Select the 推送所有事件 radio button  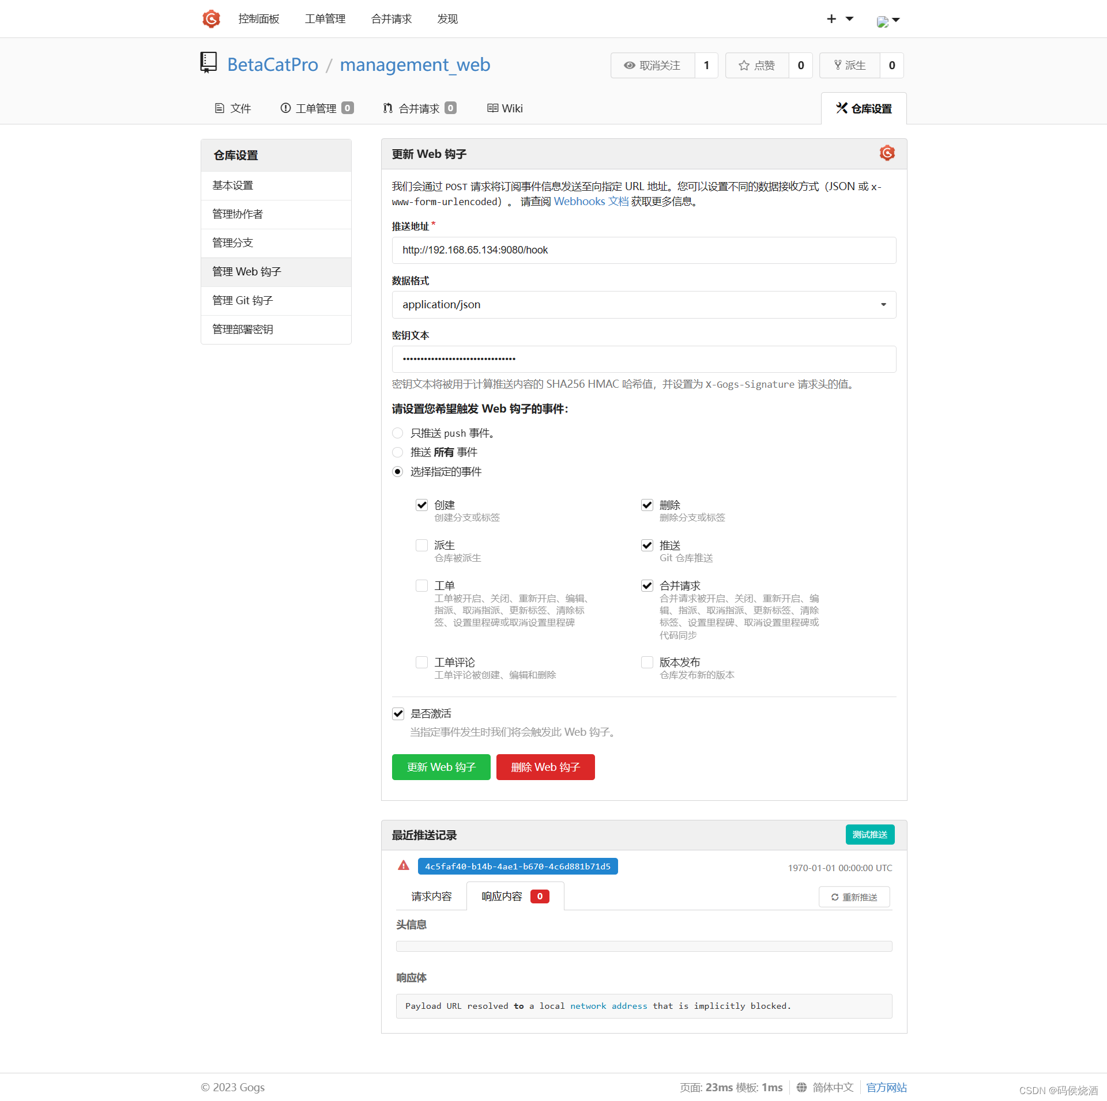pyautogui.click(x=397, y=452)
